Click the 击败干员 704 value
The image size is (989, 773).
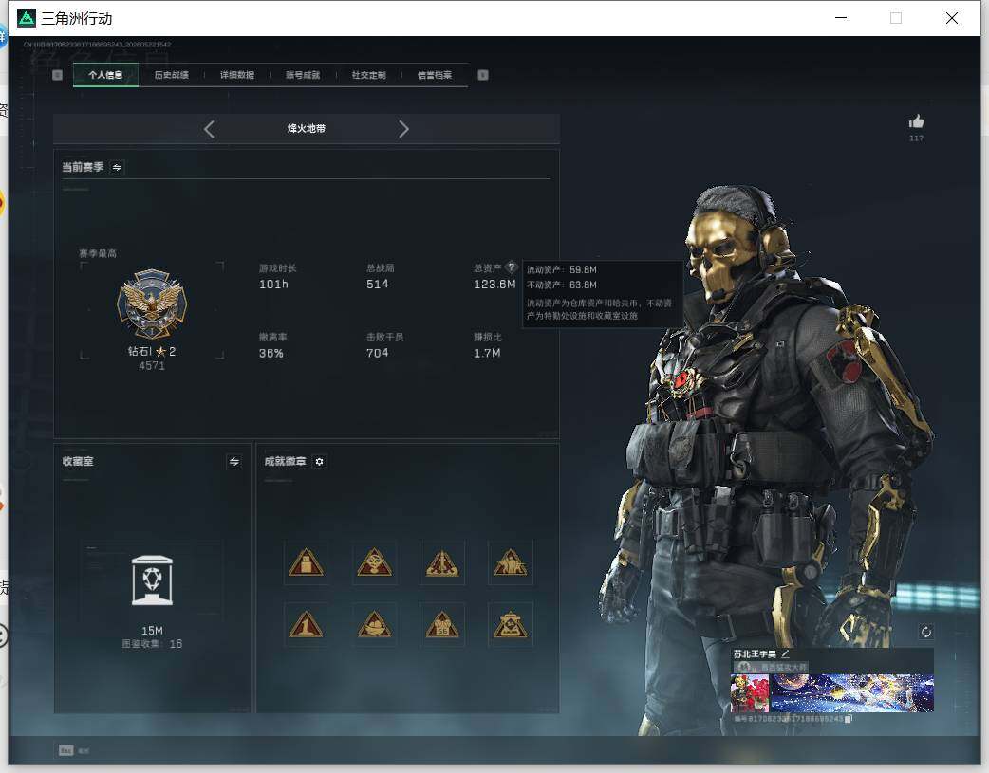click(377, 353)
